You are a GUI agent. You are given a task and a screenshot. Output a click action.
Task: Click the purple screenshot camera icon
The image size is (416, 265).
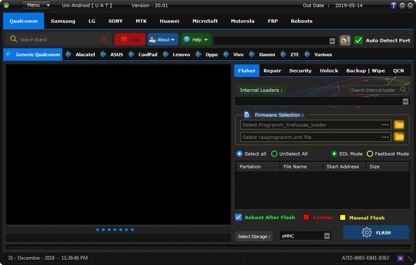[x=400, y=258]
